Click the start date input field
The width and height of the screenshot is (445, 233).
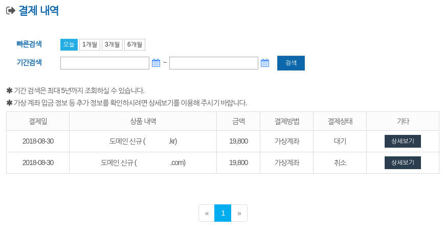coord(105,63)
